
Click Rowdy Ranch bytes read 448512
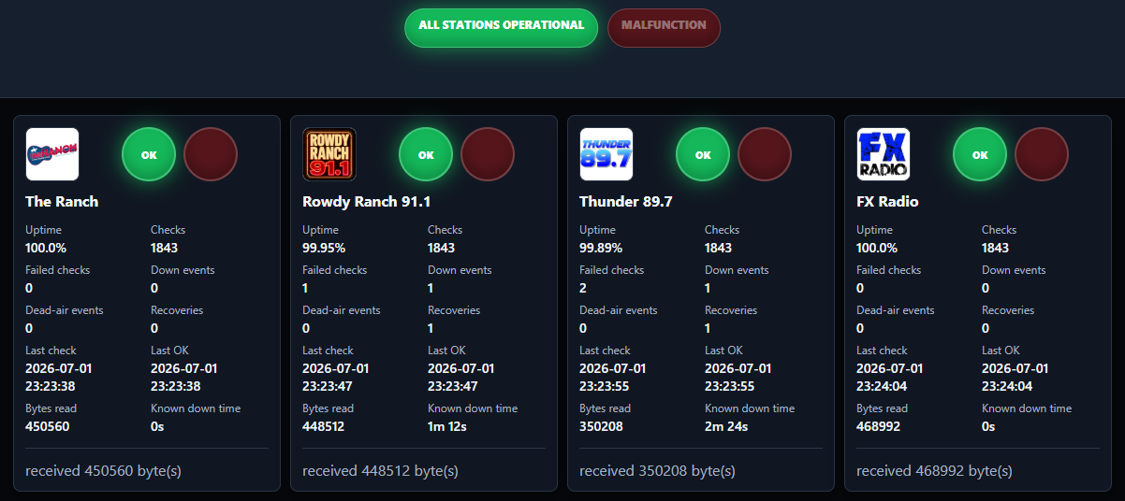325,426
